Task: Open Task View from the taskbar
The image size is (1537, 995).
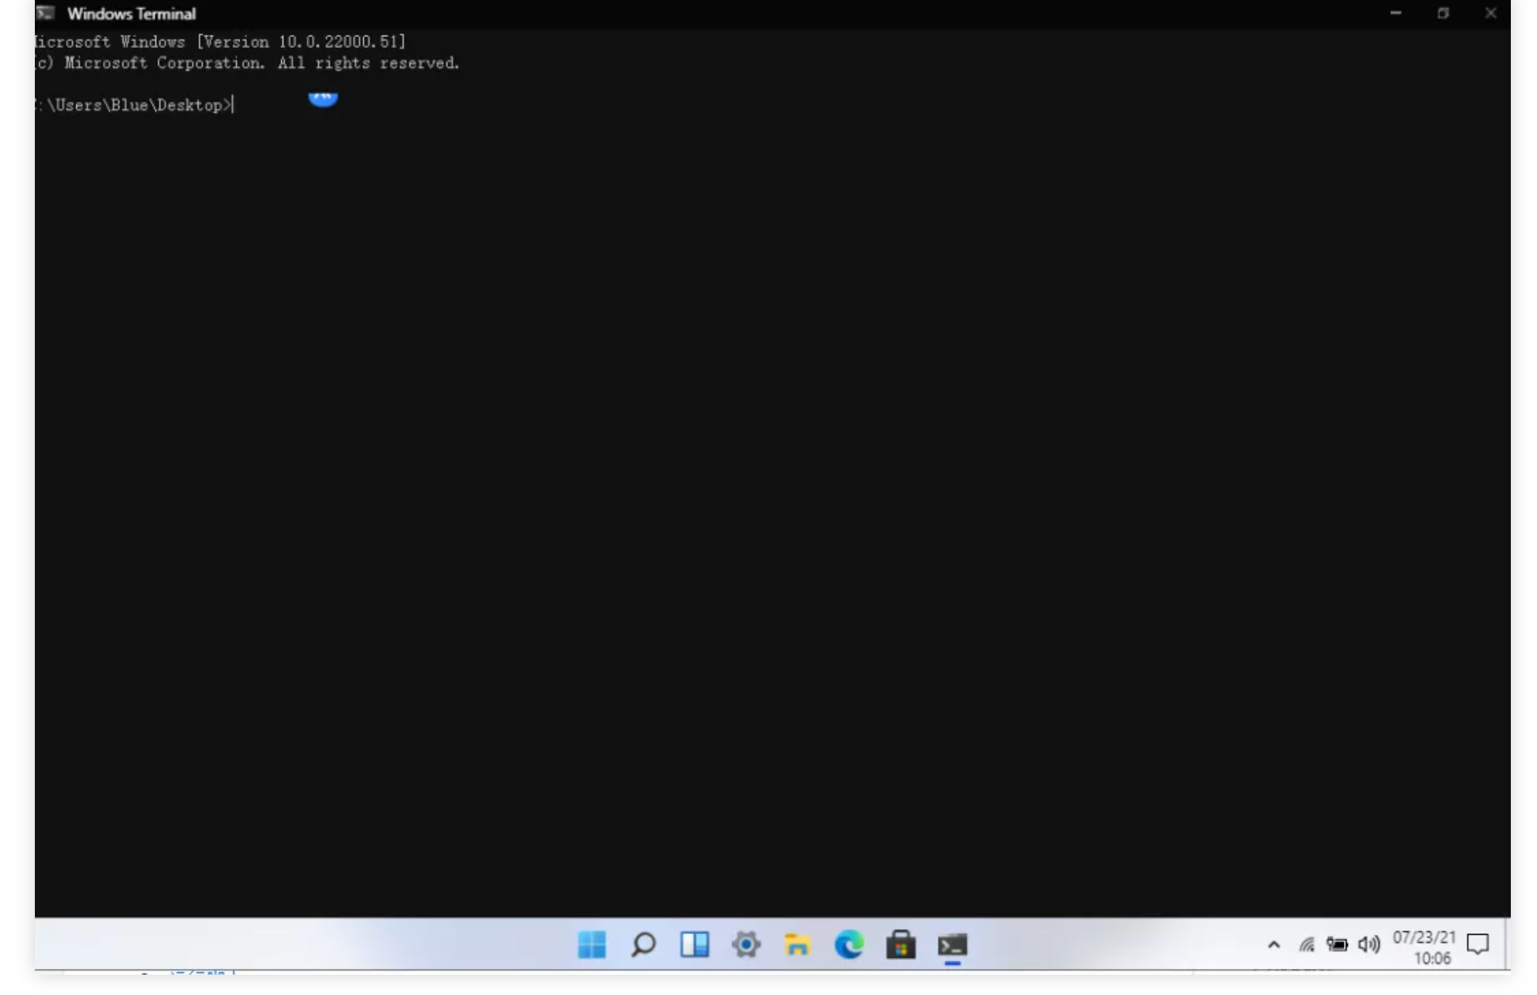Action: point(696,945)
